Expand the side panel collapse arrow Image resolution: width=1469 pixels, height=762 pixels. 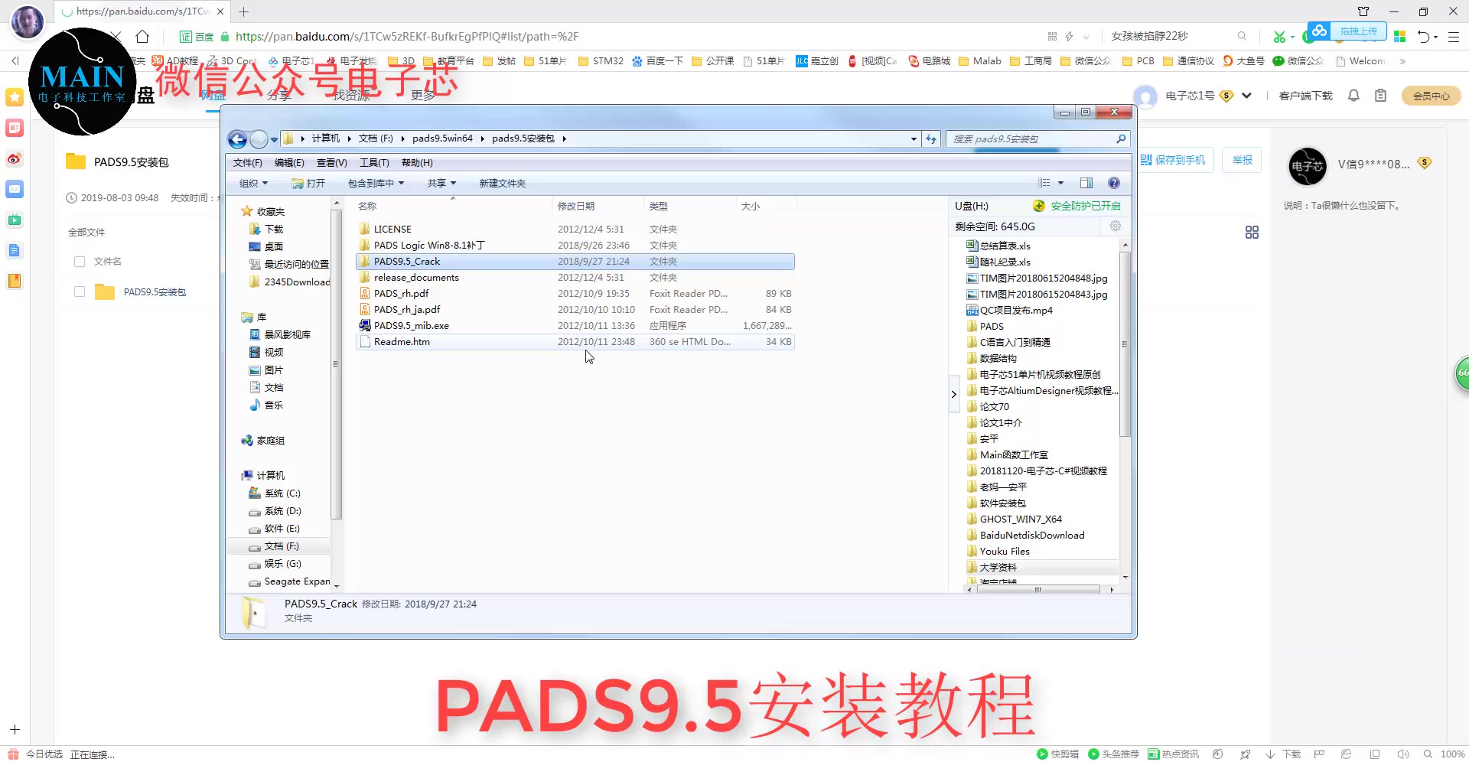pos(953,394)
